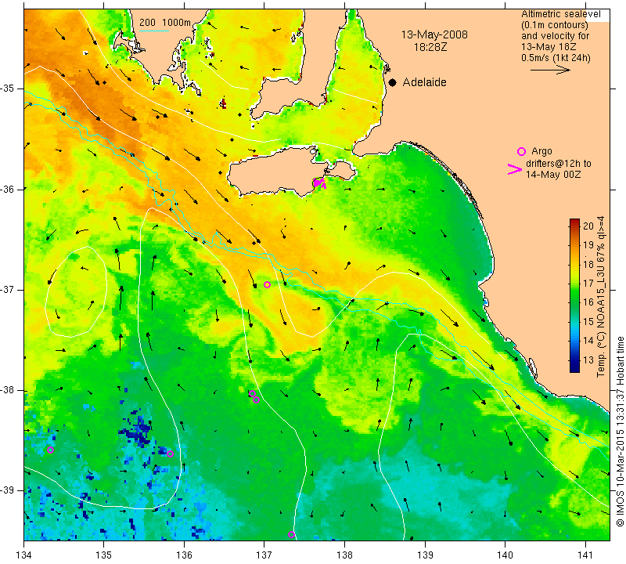Viewport: 626px width, 564px height.
Task: Click the 'Adelaide' label
Action: click(x=424, y=82)
